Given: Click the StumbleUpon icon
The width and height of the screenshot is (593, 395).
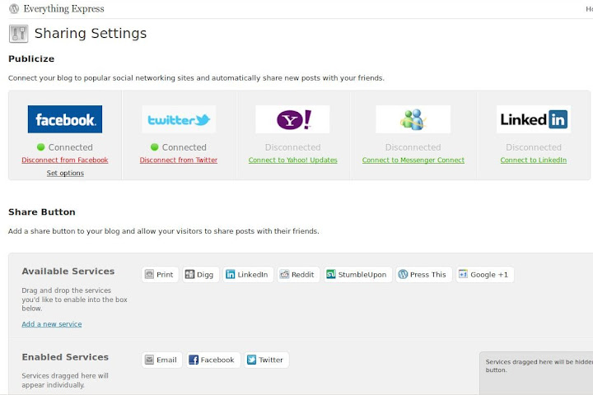Looking at the screenshot, I should (x=331, y=274).
